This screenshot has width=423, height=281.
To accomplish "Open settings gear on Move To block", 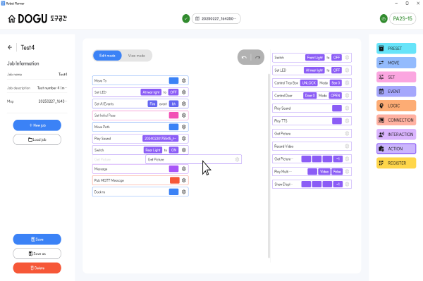I will point(184,80).
